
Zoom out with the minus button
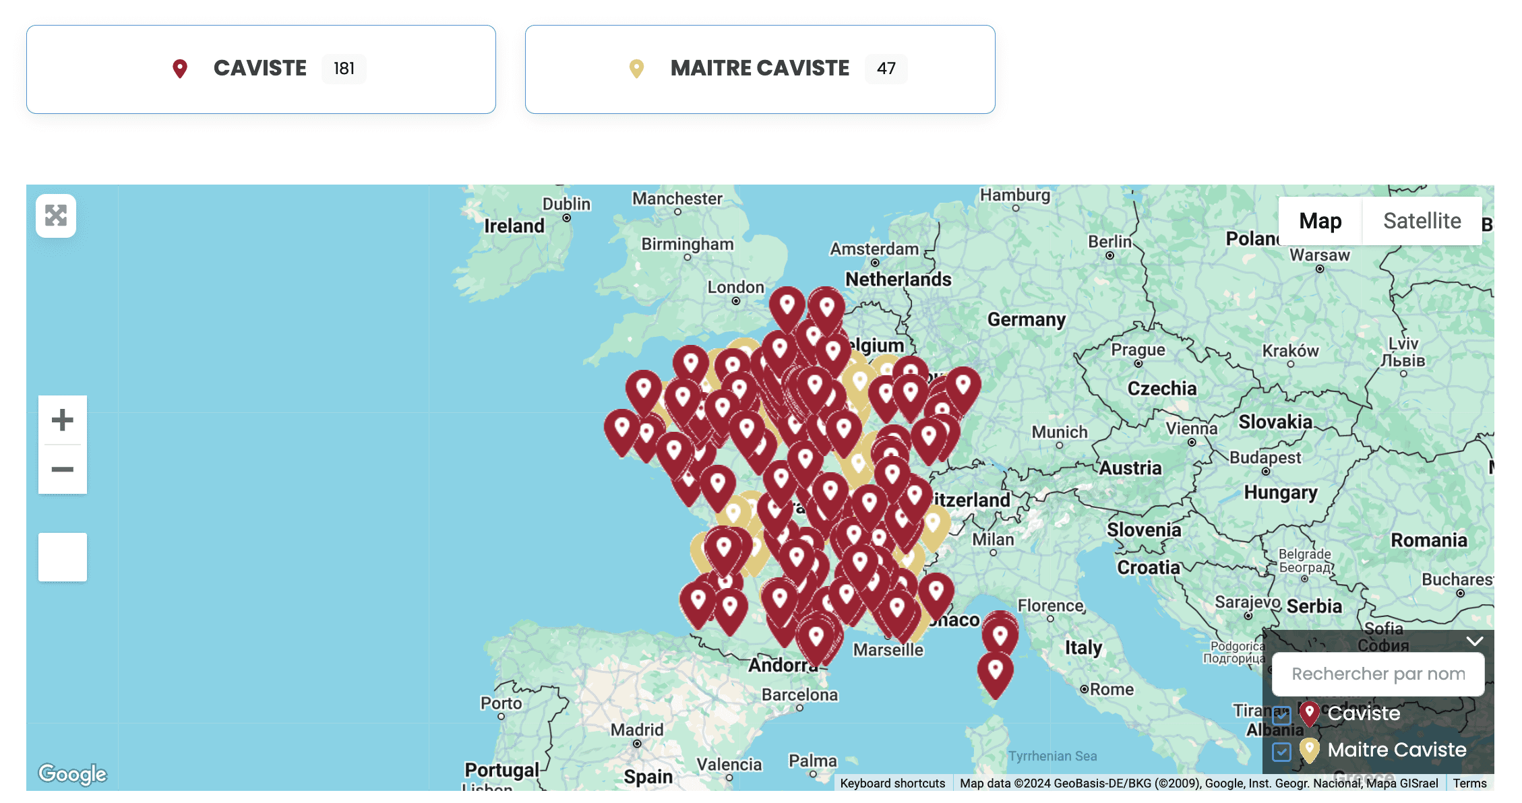[x=63, y=470]
